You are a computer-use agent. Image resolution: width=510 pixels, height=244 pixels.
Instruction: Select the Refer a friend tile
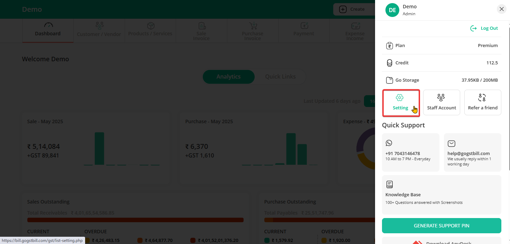coord(482,103)
